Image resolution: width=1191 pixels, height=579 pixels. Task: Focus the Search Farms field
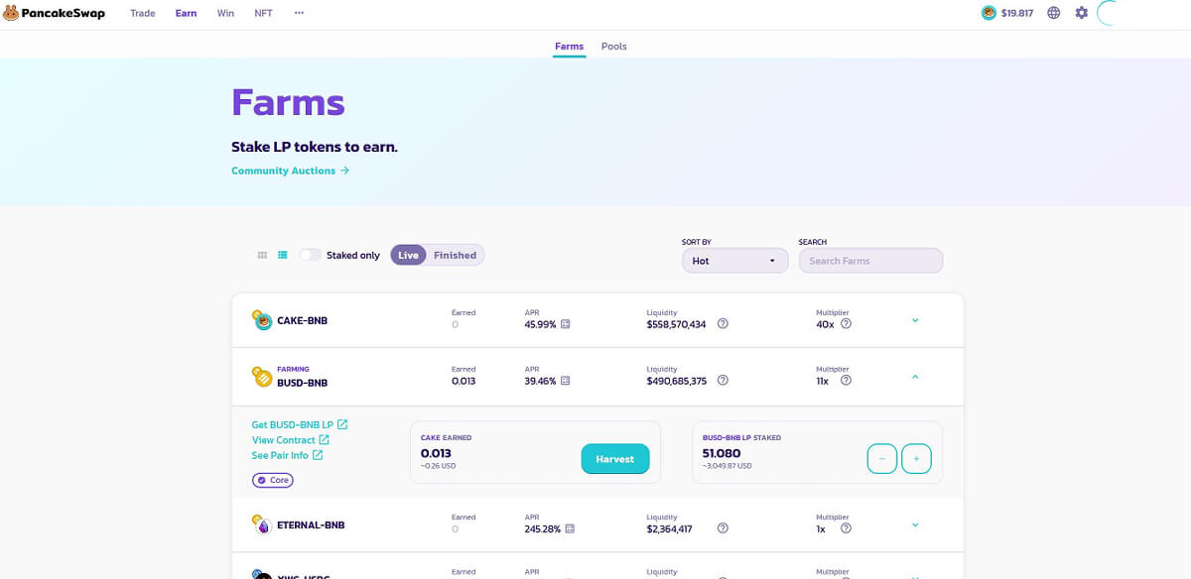870,261
